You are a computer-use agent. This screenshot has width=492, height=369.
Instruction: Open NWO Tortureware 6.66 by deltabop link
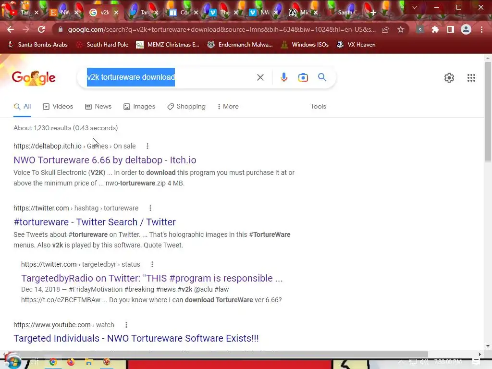click(105, 160)
